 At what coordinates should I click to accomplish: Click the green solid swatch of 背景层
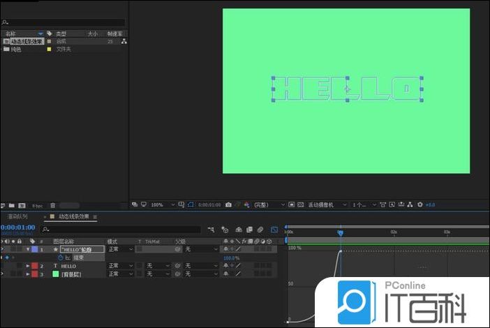point(56,274)
